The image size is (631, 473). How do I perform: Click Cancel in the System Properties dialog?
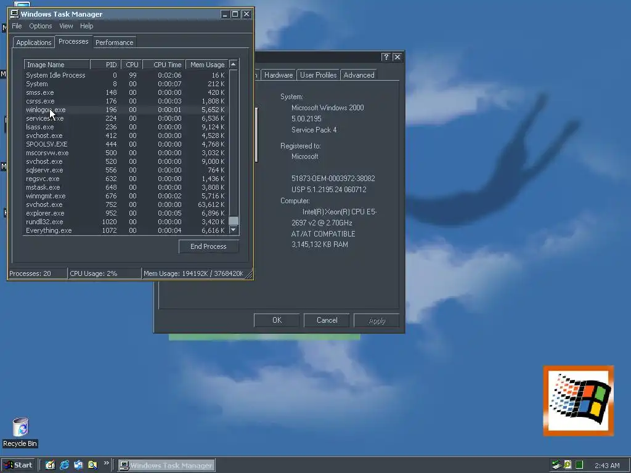click(x=327, y=320)
